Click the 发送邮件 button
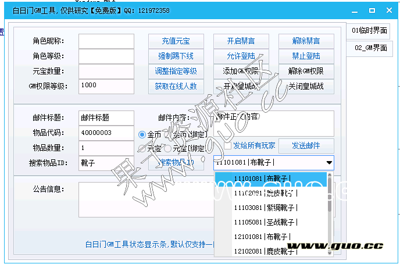 [x=306, y=146]
